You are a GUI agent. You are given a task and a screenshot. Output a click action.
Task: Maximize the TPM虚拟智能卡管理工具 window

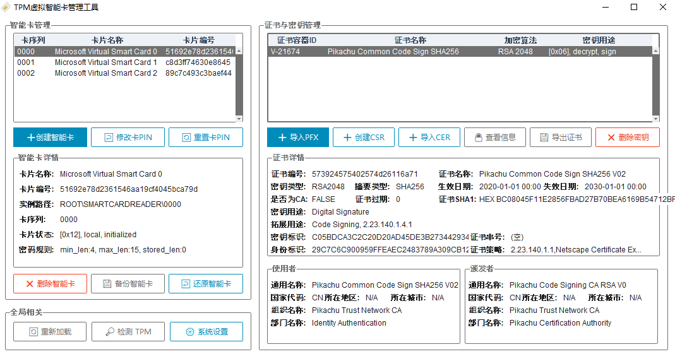point(634,7)
